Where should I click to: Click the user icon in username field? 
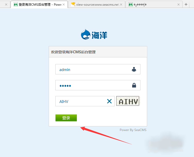pos(134,69)
